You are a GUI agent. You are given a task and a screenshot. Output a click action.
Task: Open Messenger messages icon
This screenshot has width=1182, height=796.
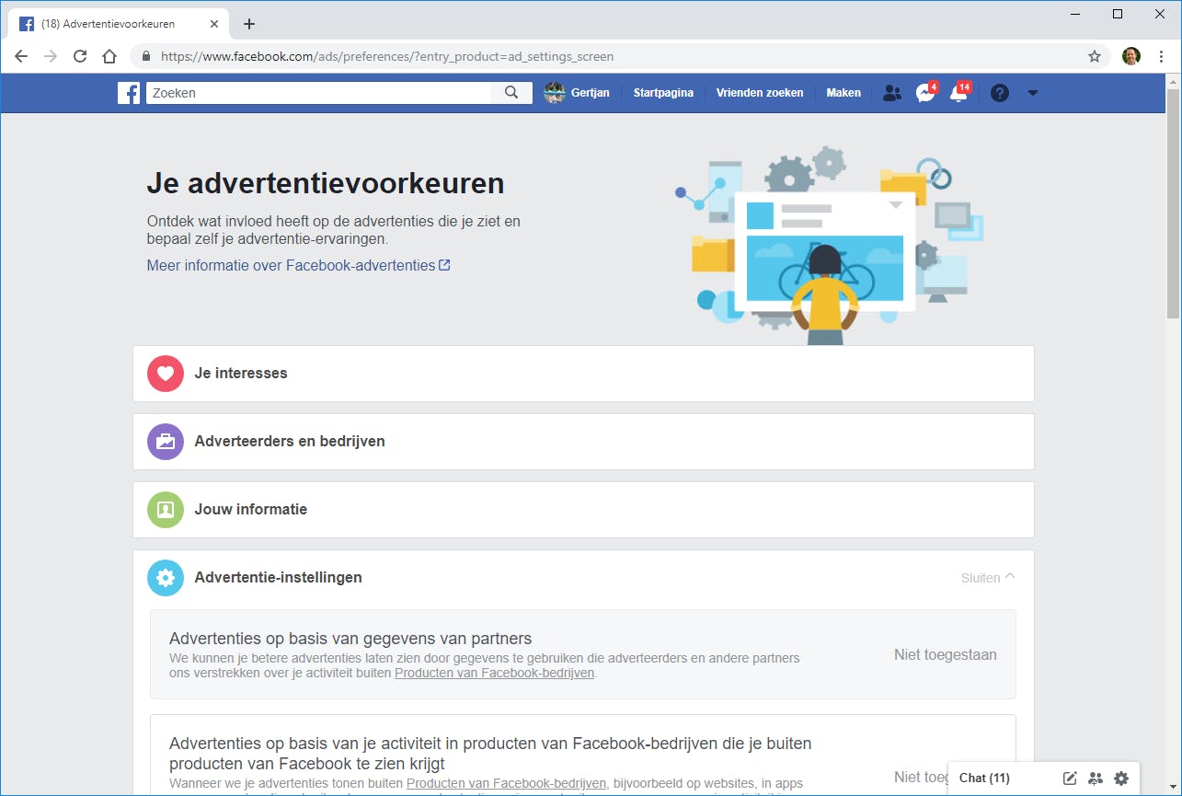pos(925,93)
